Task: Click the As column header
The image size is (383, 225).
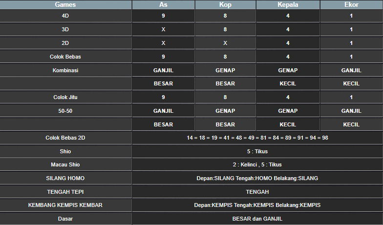Action: (163, 5)
